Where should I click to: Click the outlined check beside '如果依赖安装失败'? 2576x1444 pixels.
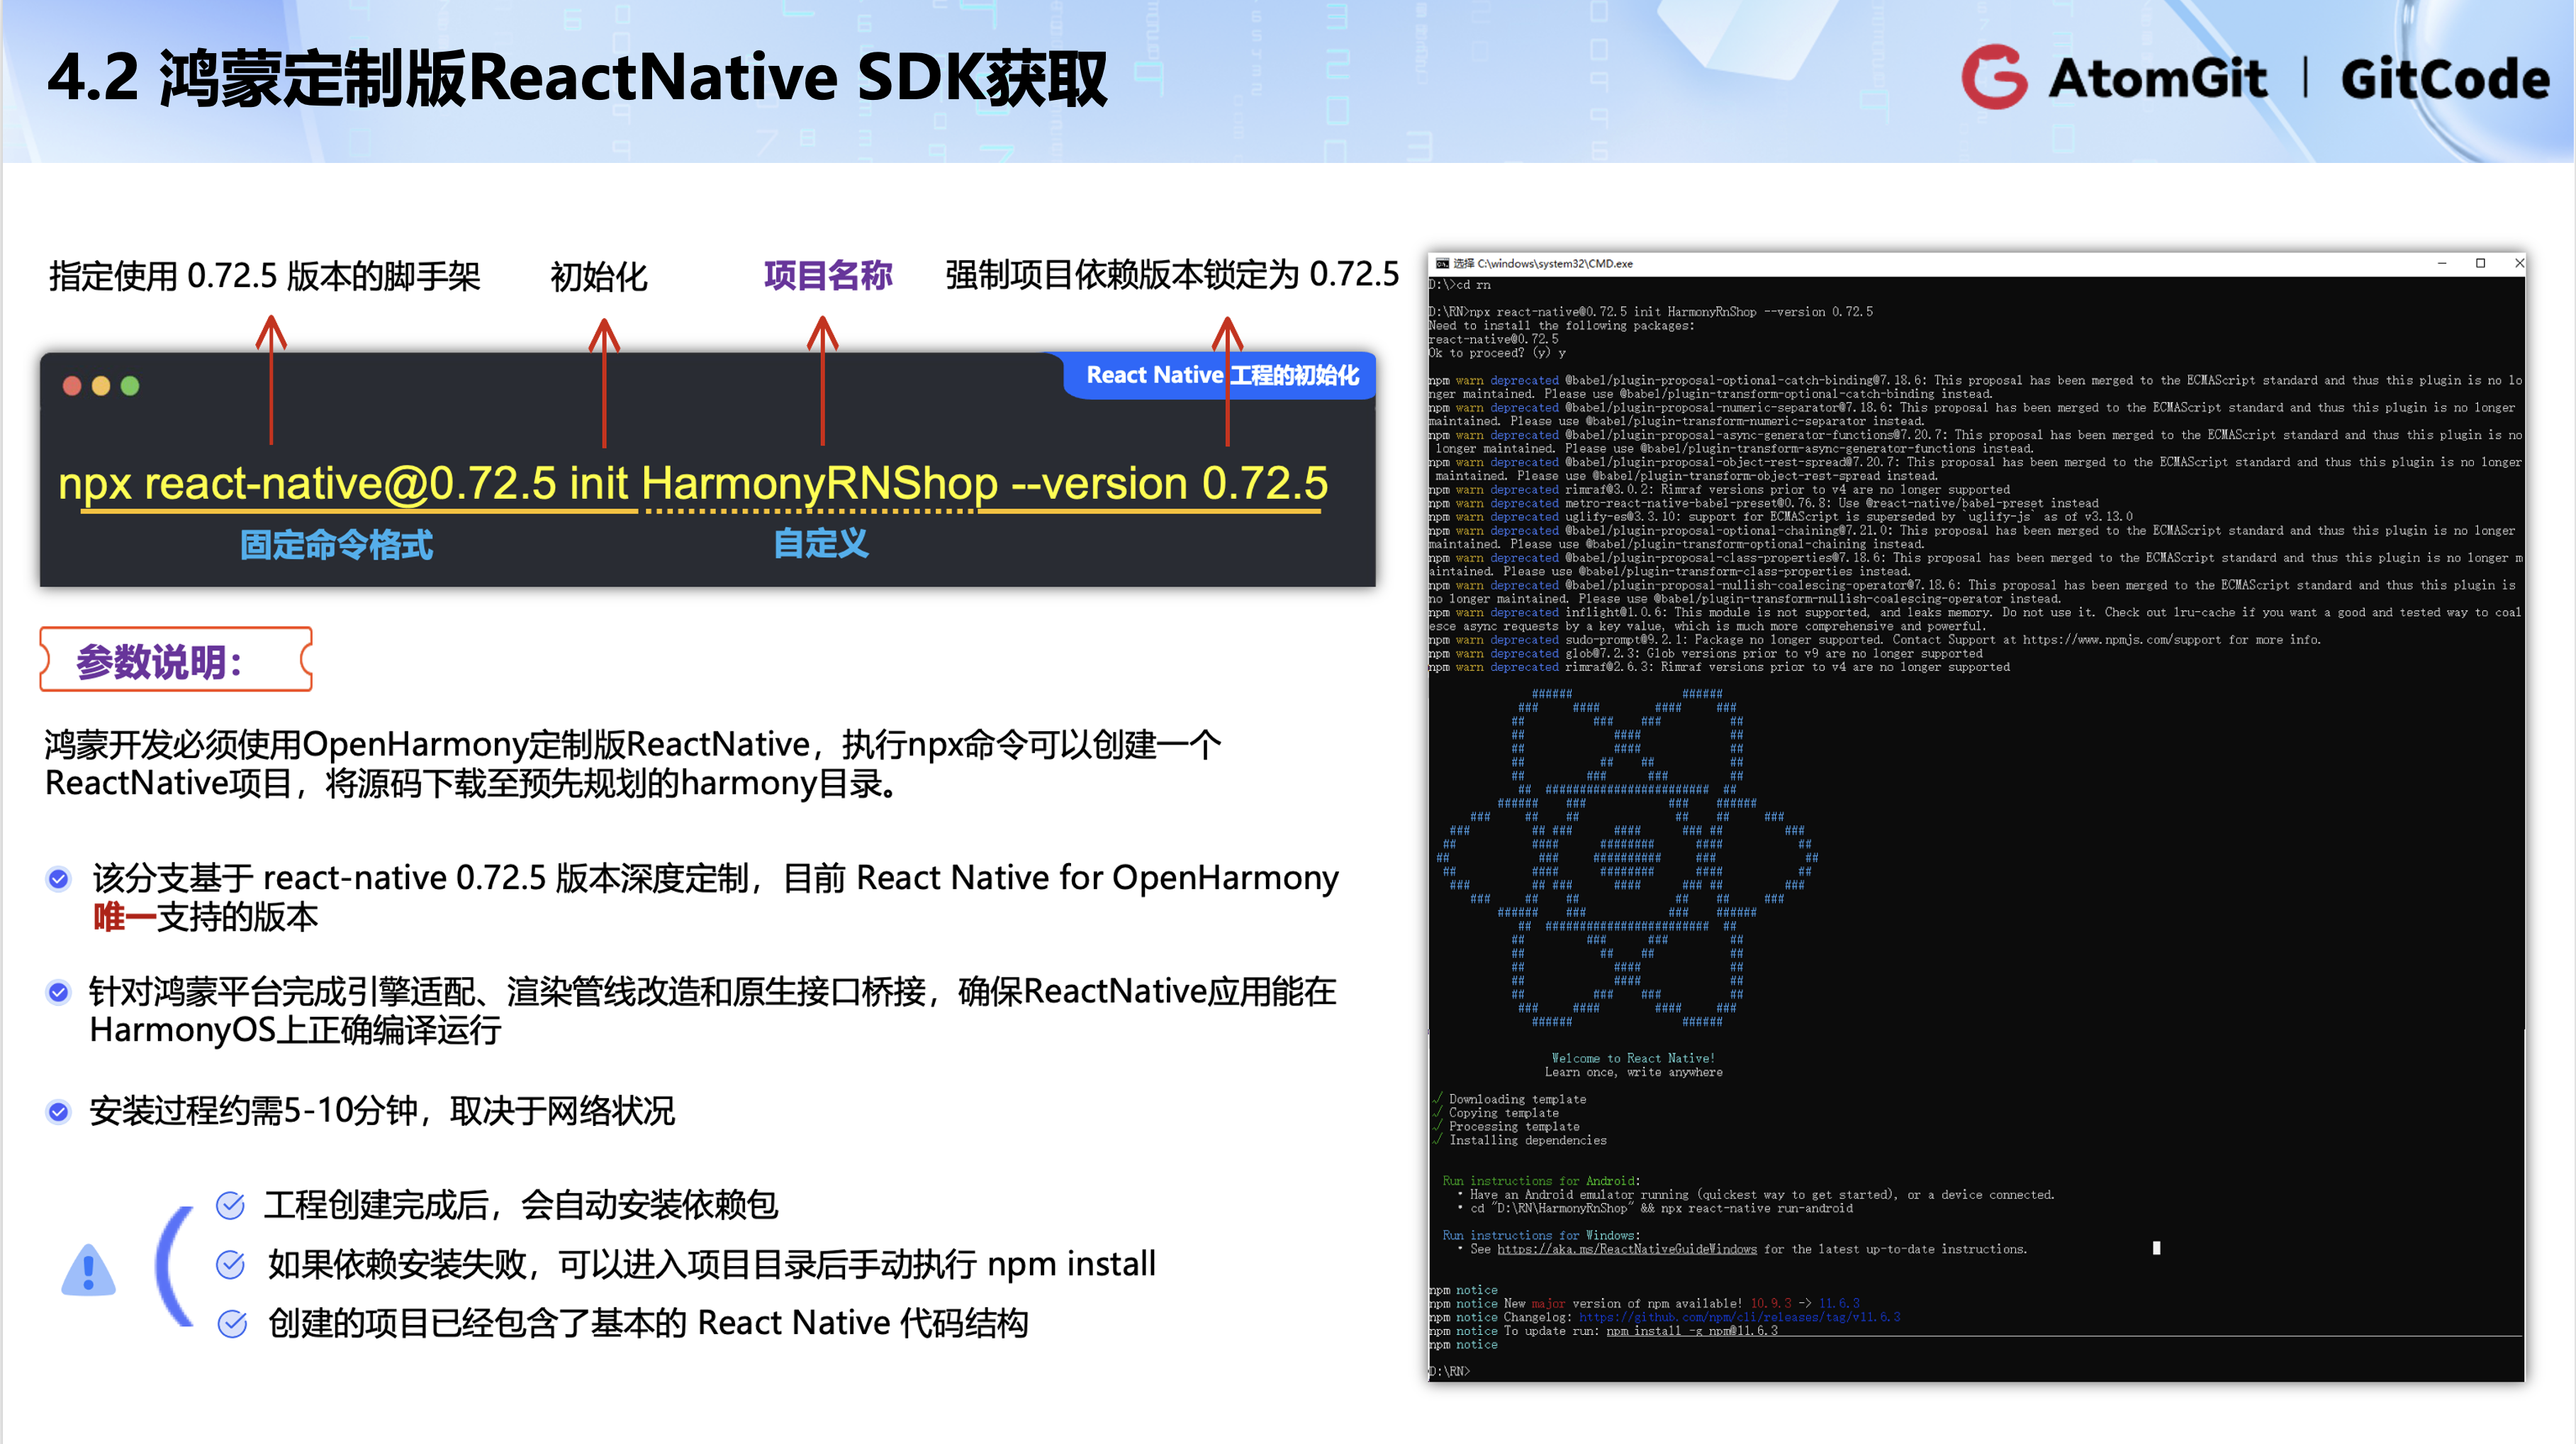(x=231, y=1264)
